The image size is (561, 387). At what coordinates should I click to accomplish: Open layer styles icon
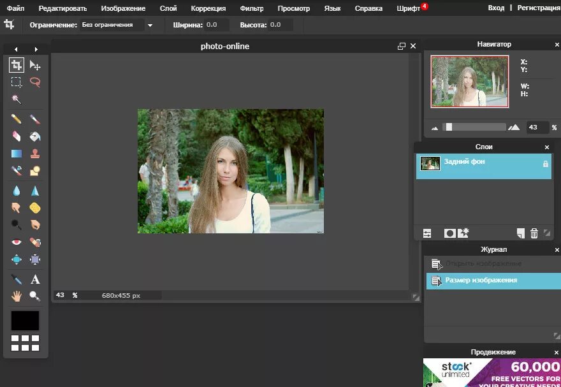pos(463,233)
